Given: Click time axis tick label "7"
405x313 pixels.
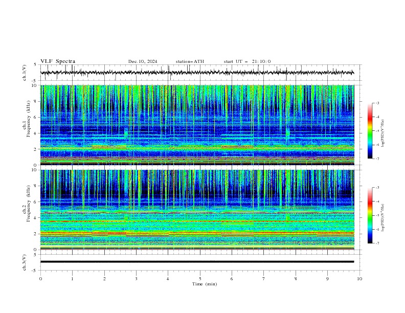Looking at the screenshot, I should coord(264,279).
